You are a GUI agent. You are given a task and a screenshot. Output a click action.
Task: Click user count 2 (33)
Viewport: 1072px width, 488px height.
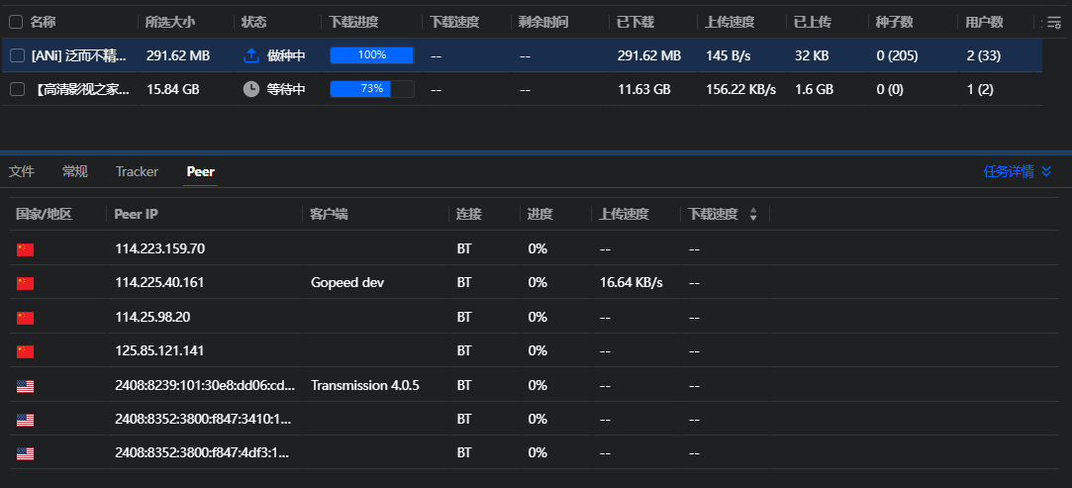(x=984, y=56)
